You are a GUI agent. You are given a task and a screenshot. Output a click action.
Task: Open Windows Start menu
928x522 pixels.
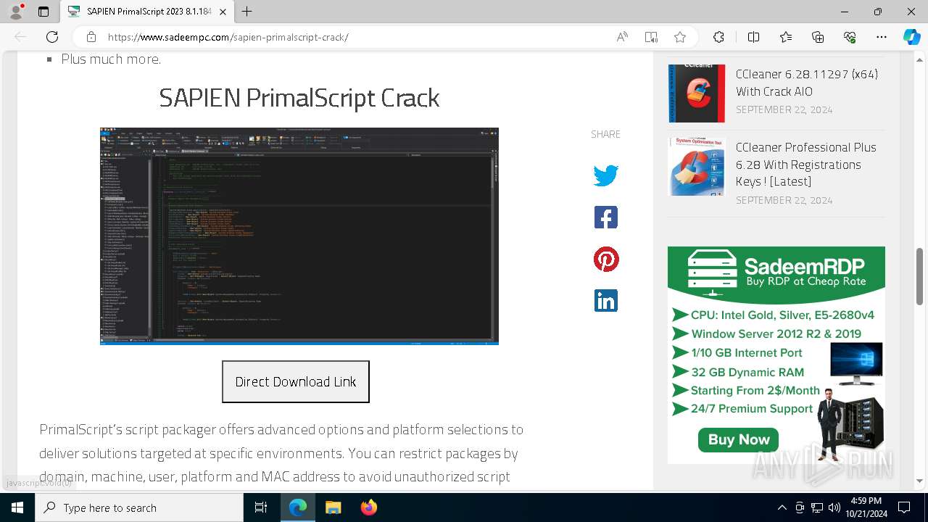click(17, 507)
